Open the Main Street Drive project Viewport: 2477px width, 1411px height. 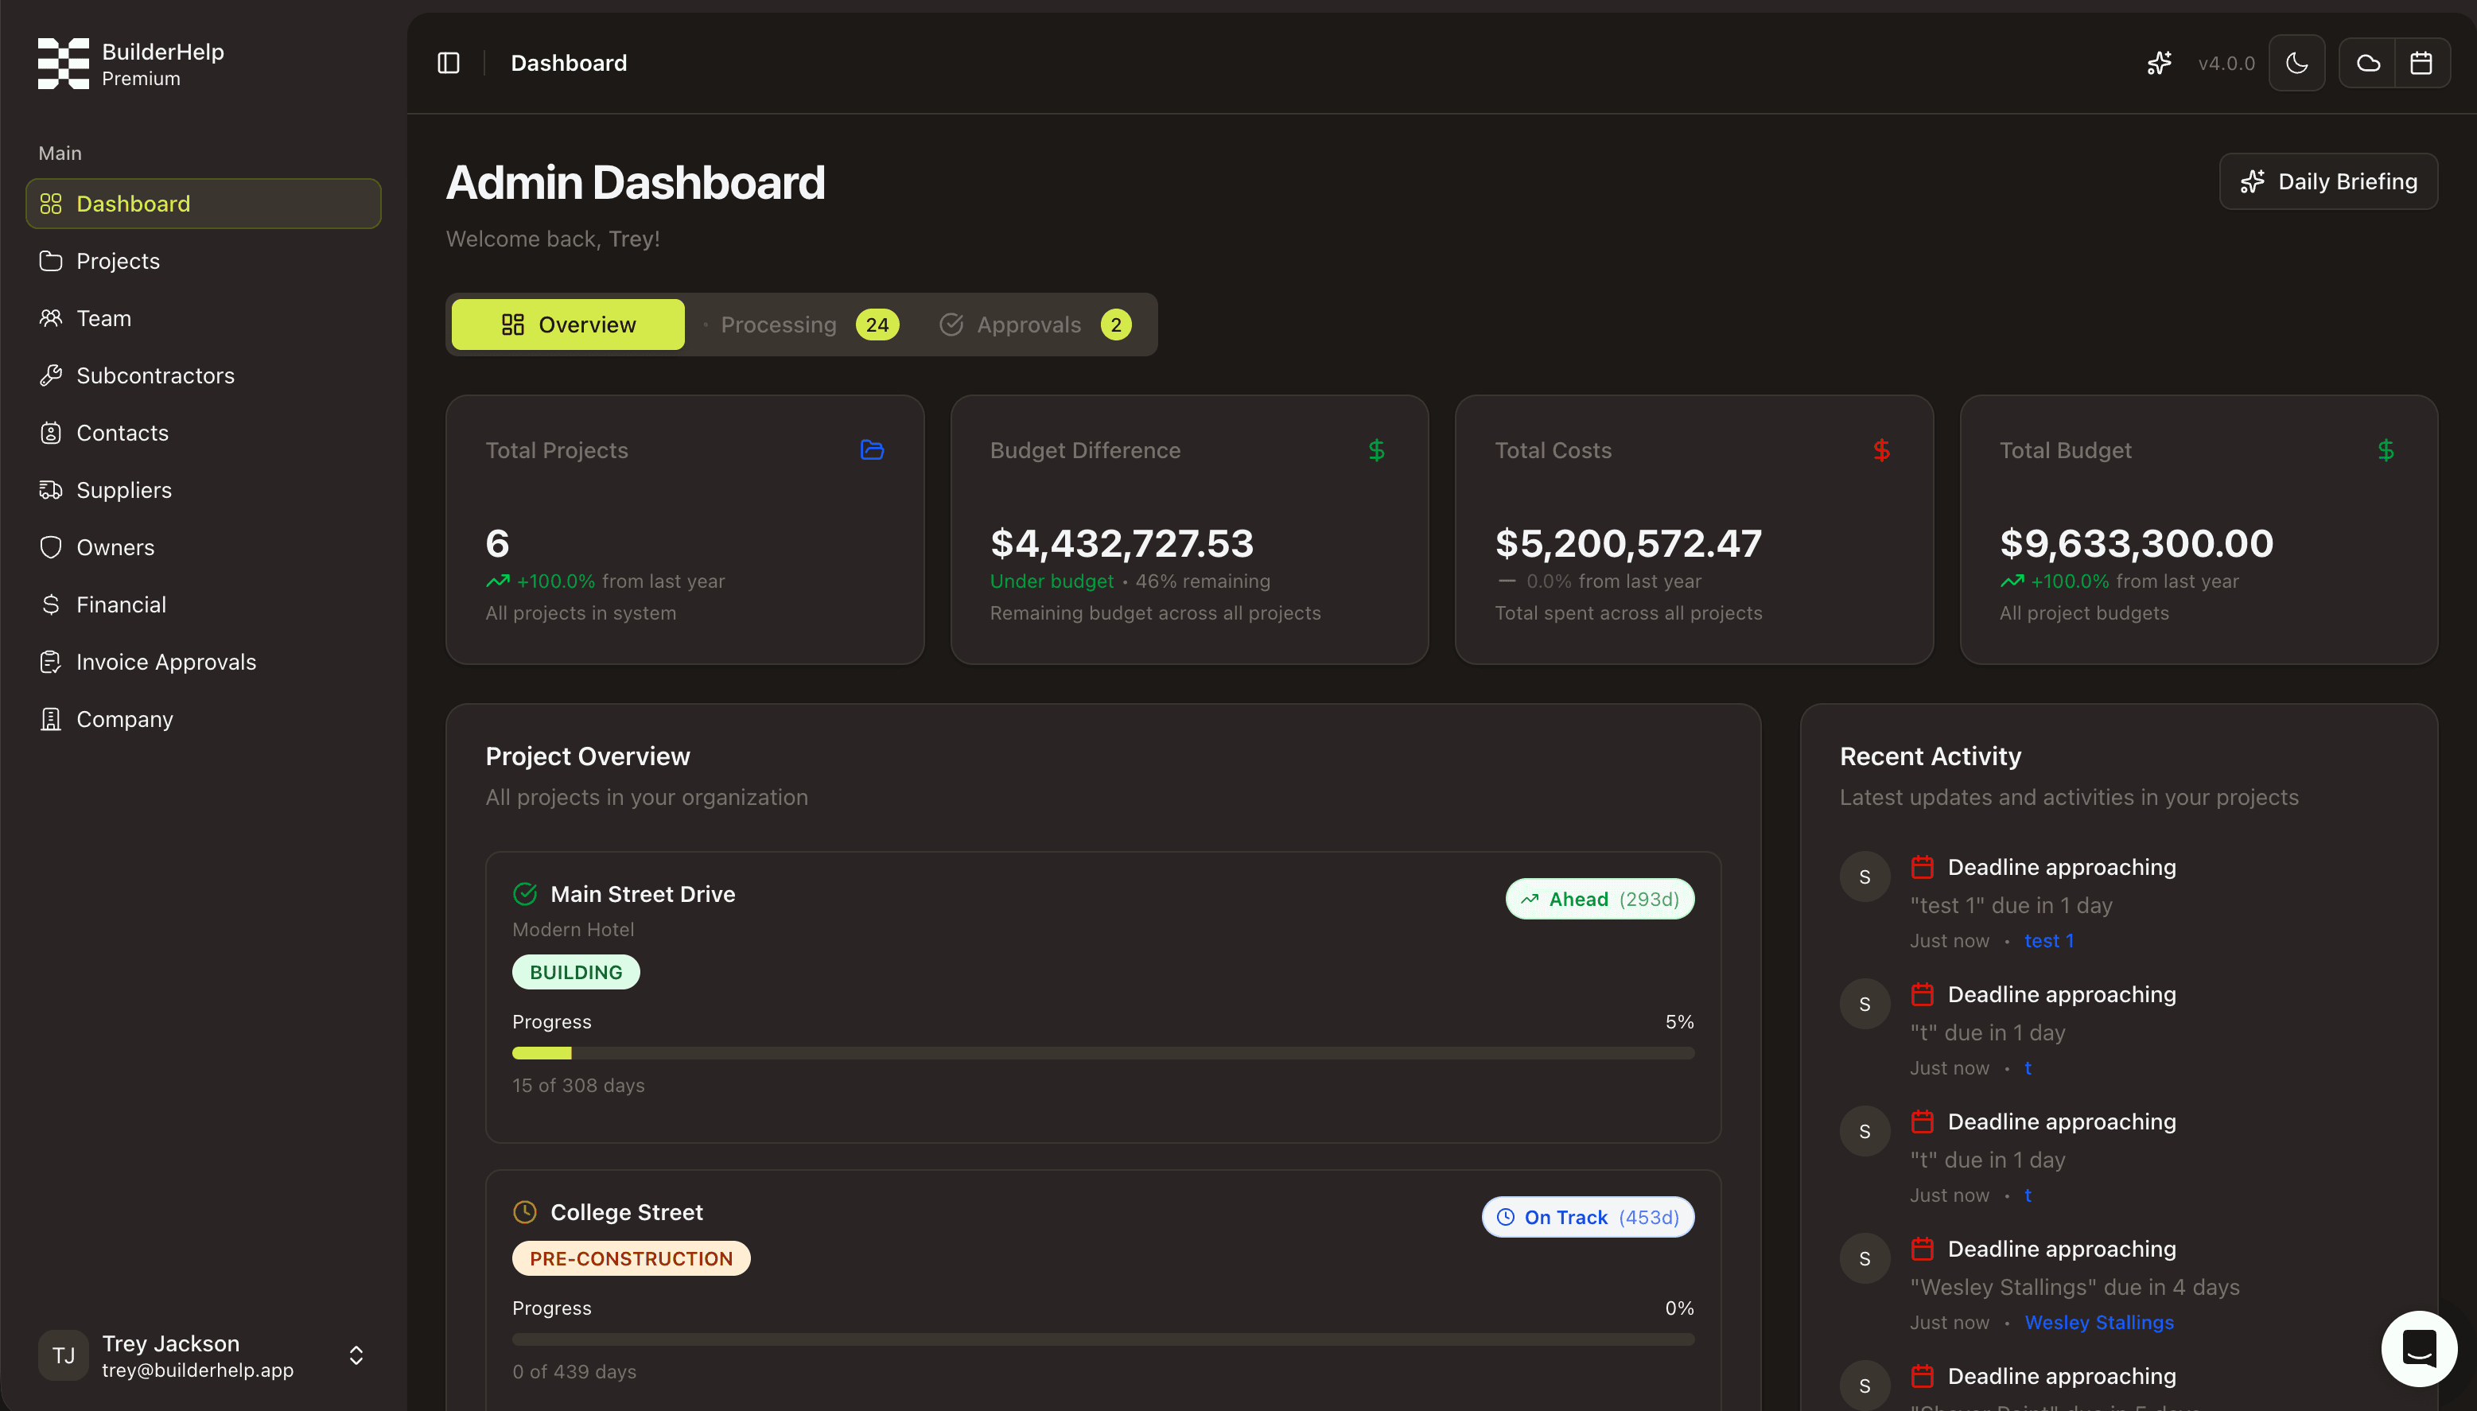[643, 893]
